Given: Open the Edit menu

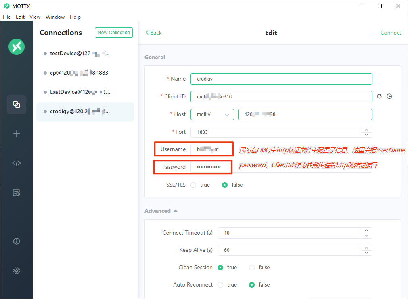Looking at the screenshot, I should point(20,17).
